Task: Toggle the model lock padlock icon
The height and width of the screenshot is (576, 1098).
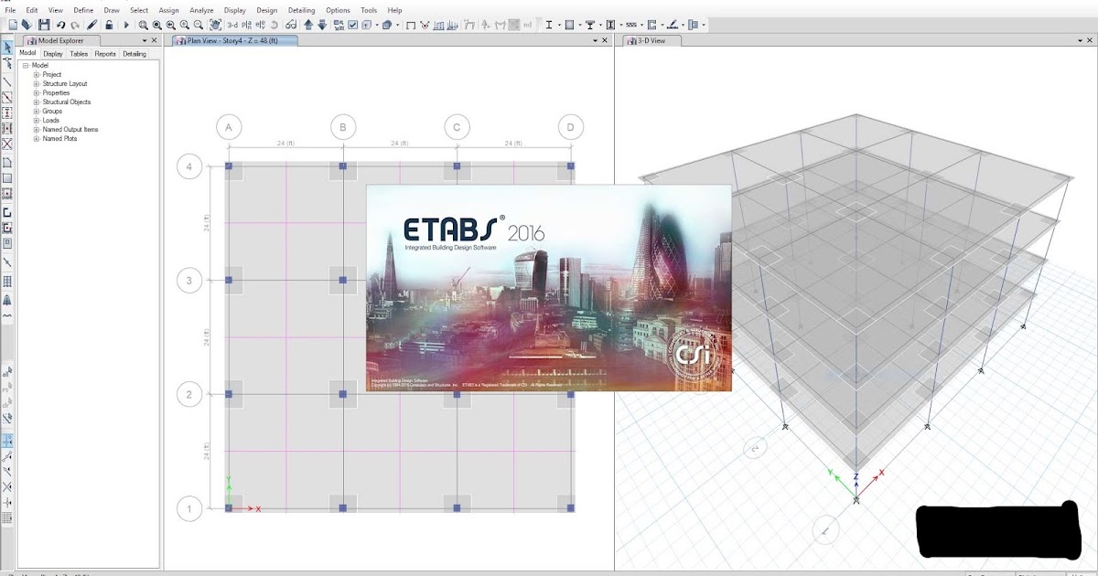Action: click(x=108, y=24)
